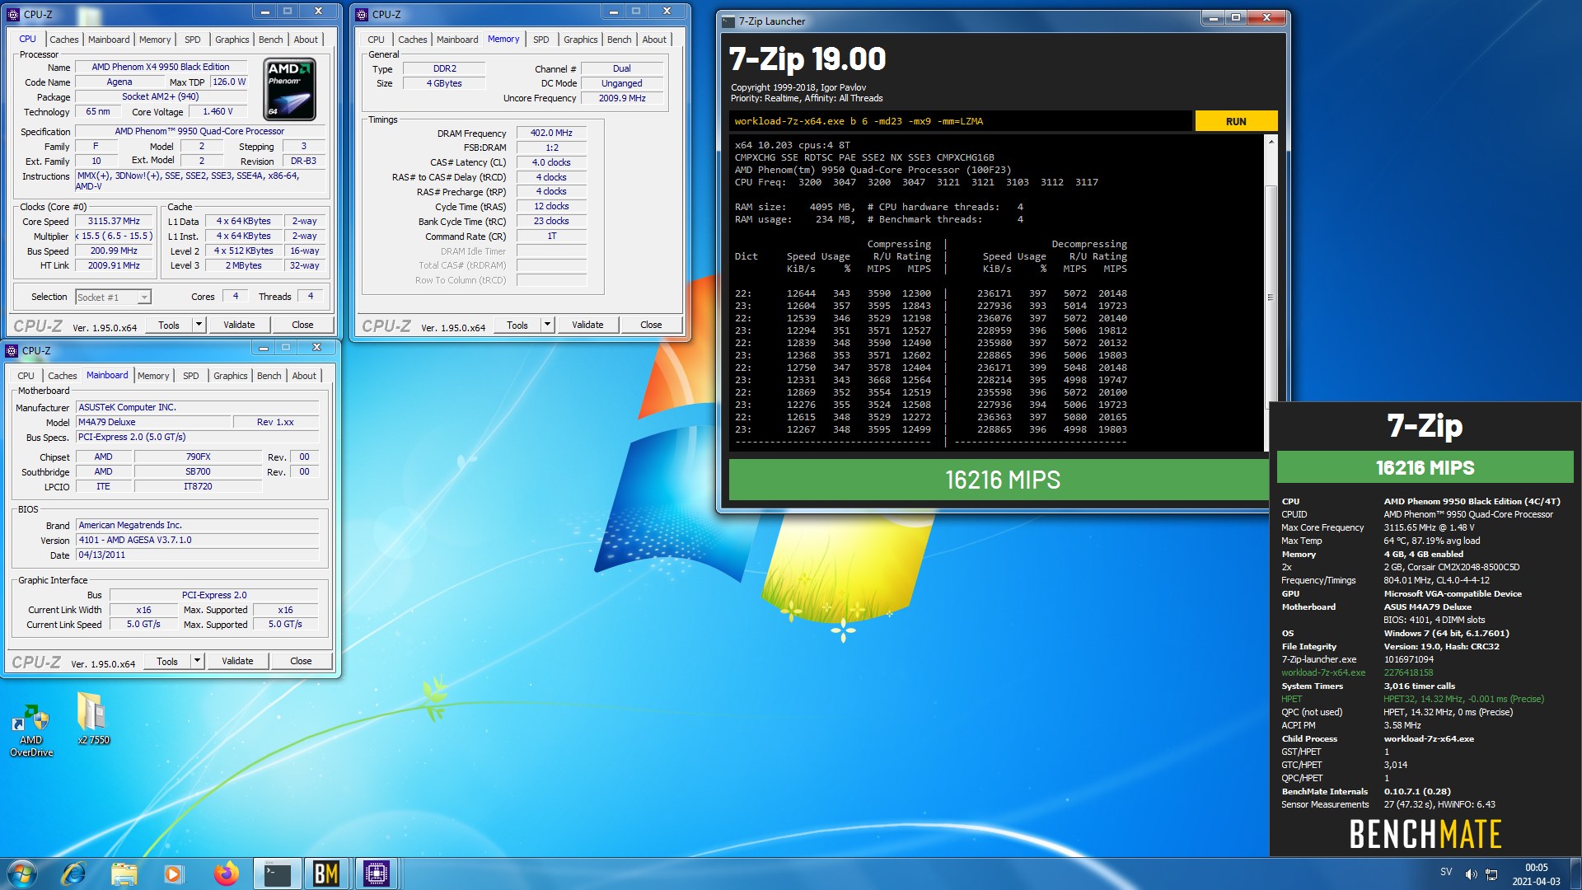Click the 7-Zip Launcher title bar icon

coord(728,21)
